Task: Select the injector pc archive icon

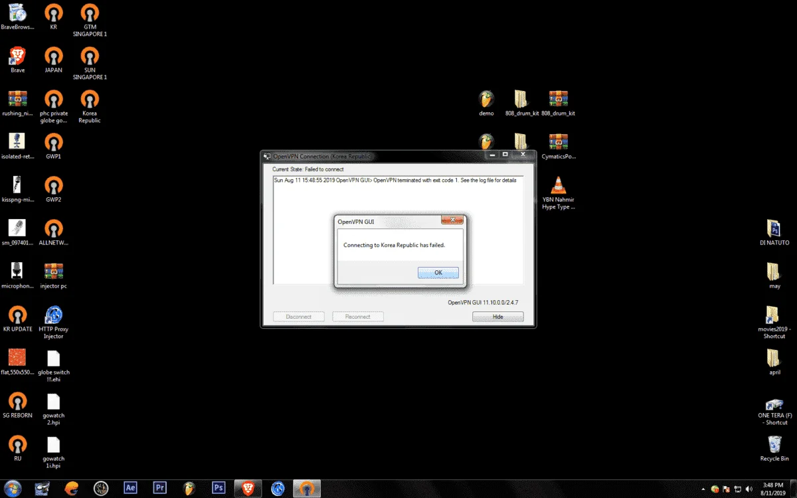Action: tap(53, 276)
